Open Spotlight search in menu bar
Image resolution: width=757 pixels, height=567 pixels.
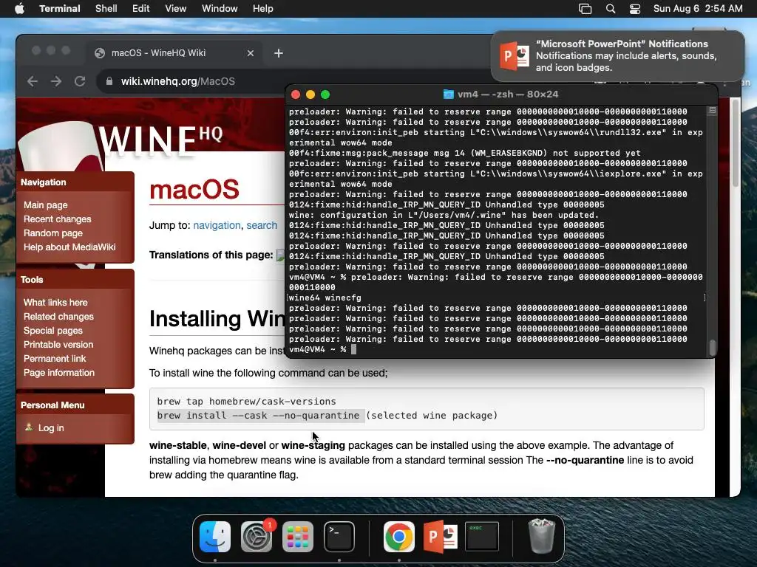(610, 9)
